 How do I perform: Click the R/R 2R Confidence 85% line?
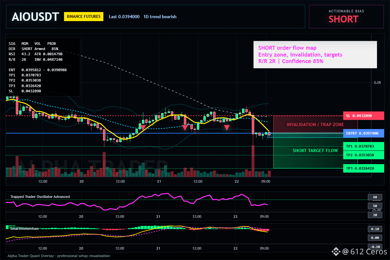pos(291,61)
